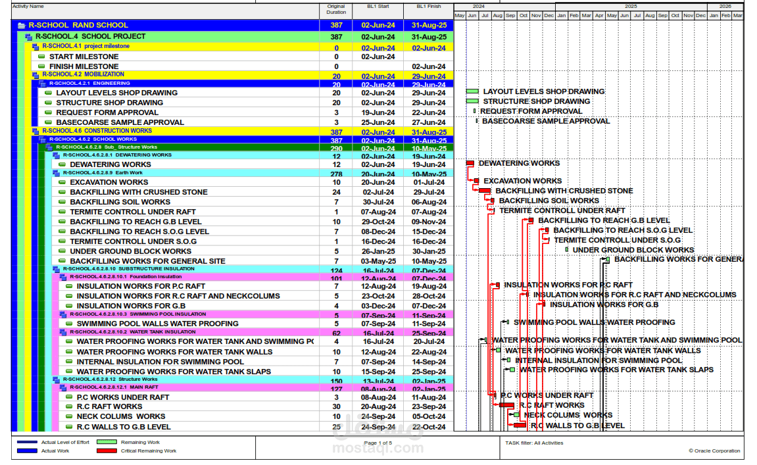The width and height of the screenshot is (757, 465).
Task: Click the WBS icon beside Sub_Structure Works band
Action: click(x=49, y=147)
